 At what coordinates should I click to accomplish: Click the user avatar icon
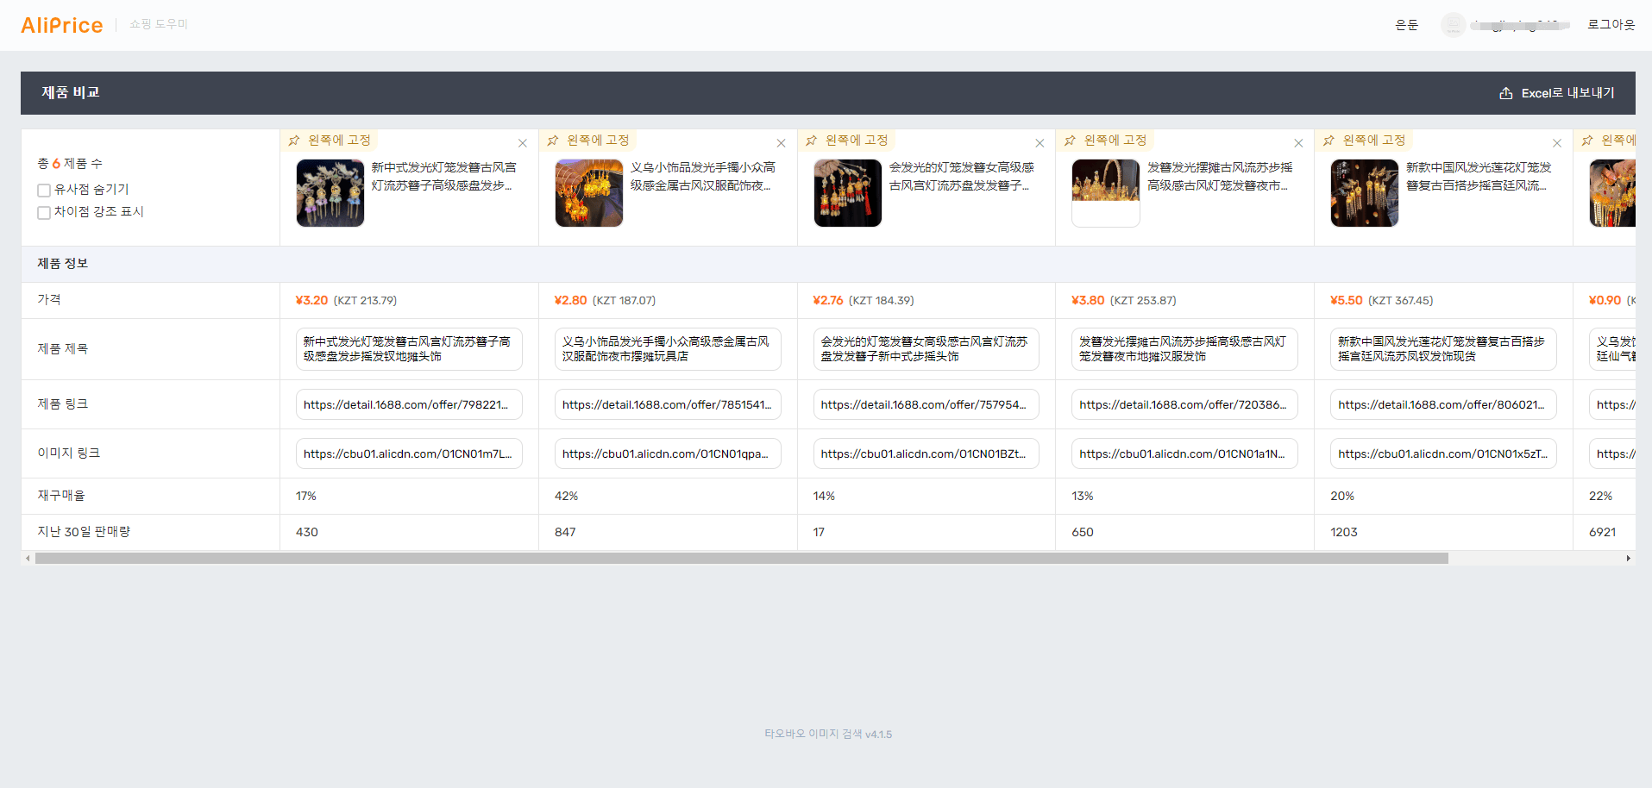point(1454,25)
